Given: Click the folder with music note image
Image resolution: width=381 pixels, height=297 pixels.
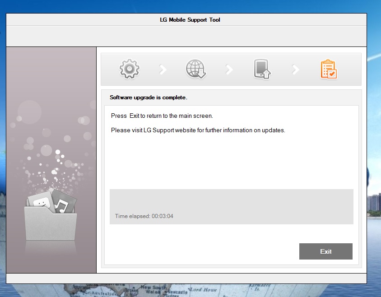Looking at the screenshot, I should click(51, 215).
